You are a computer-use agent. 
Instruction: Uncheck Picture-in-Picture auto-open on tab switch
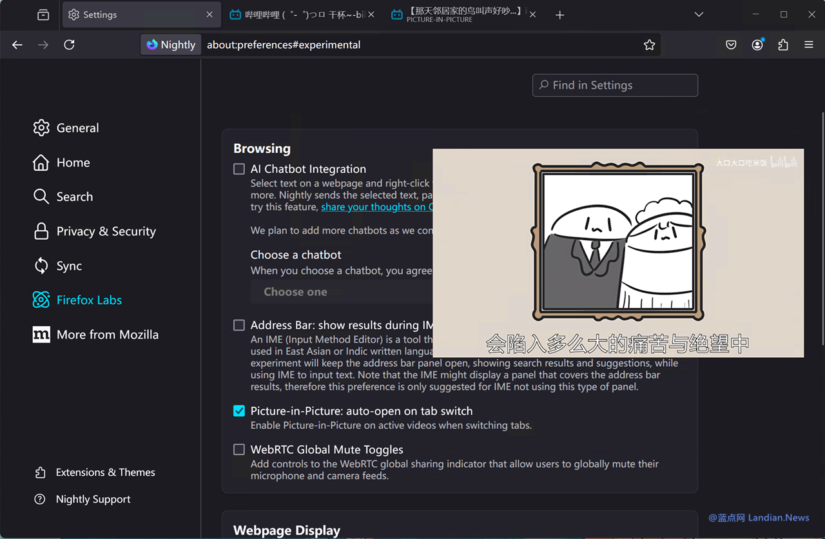point(239,411)
